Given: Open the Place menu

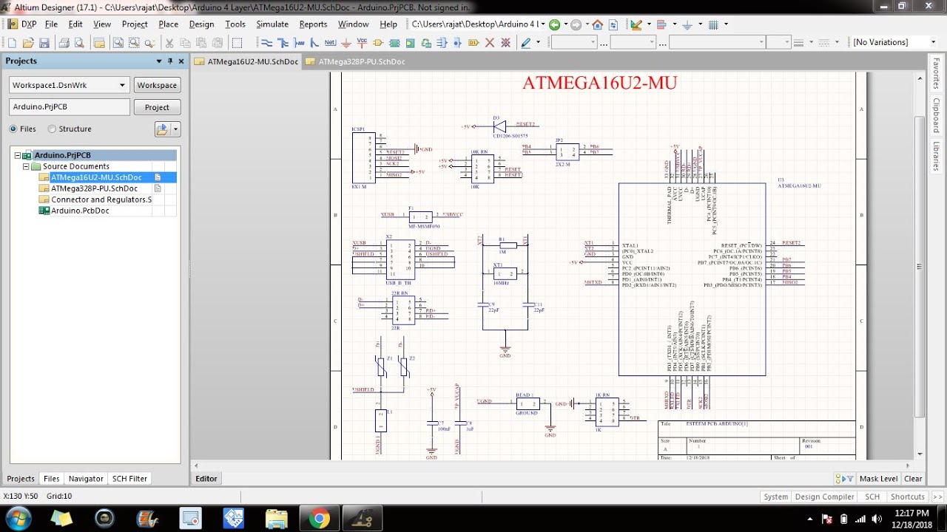Looking at the screenshot, I should 168,24.
